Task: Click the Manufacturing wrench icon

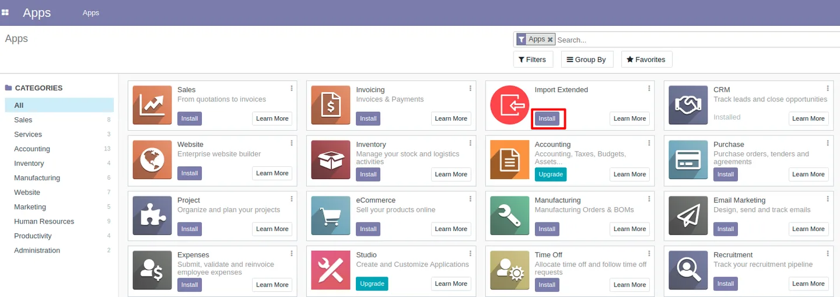Action: (x=510, y=215)
